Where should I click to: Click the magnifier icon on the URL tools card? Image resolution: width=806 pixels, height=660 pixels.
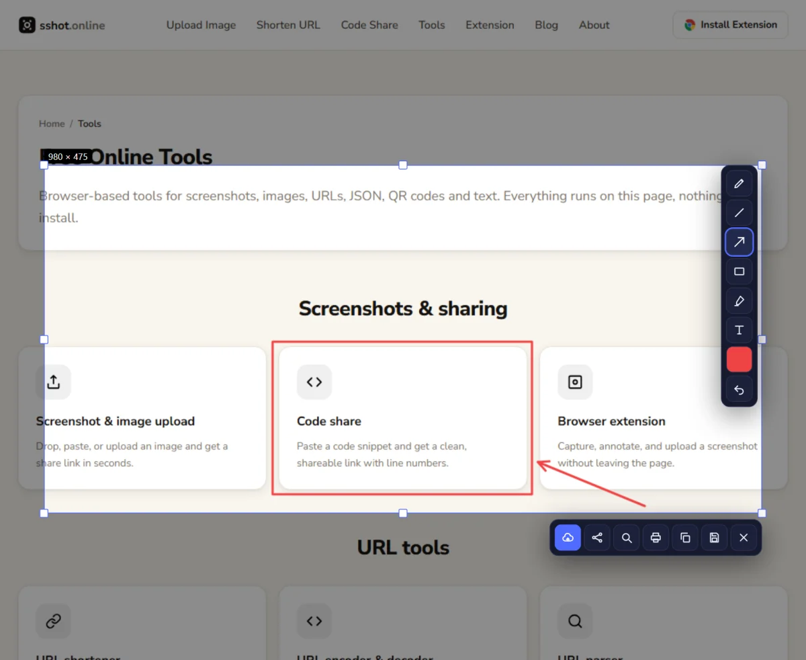(575, 621)
